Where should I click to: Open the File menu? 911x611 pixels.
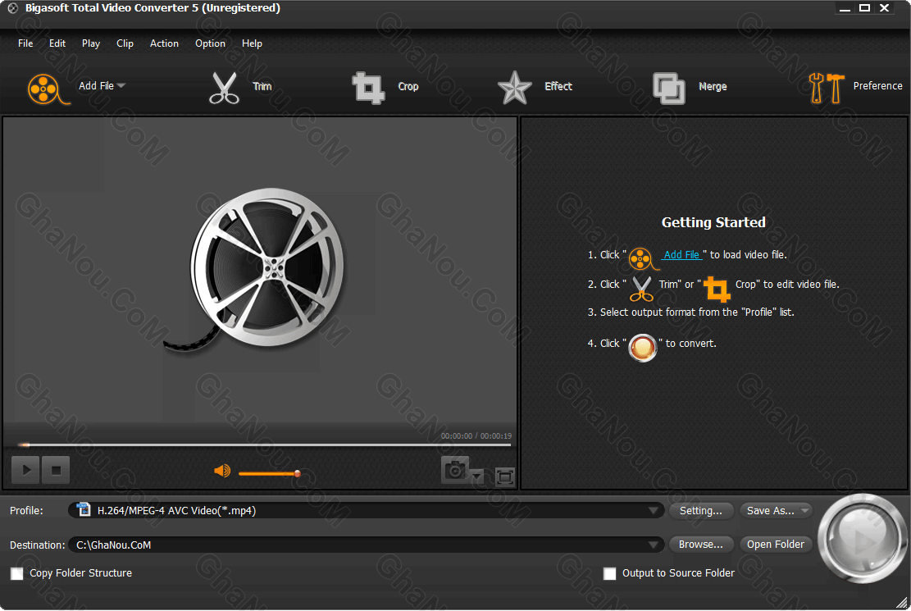coord(25,43)
